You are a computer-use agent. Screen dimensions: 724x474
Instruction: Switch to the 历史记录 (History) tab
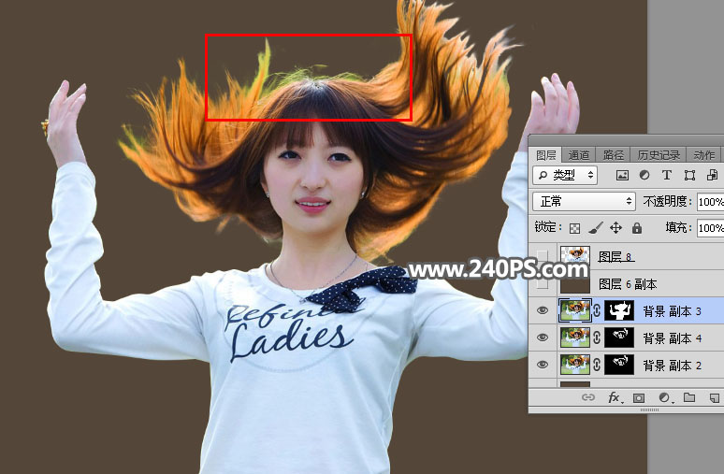tap(658, 155)
